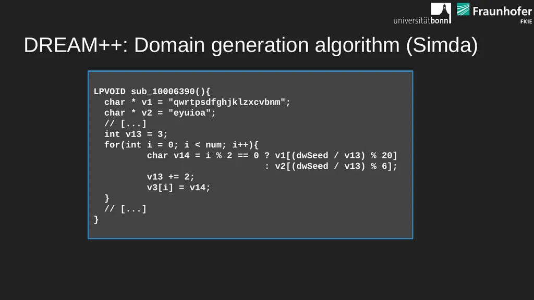Click the slide title mentioning Simda

(x=251, y=45)
